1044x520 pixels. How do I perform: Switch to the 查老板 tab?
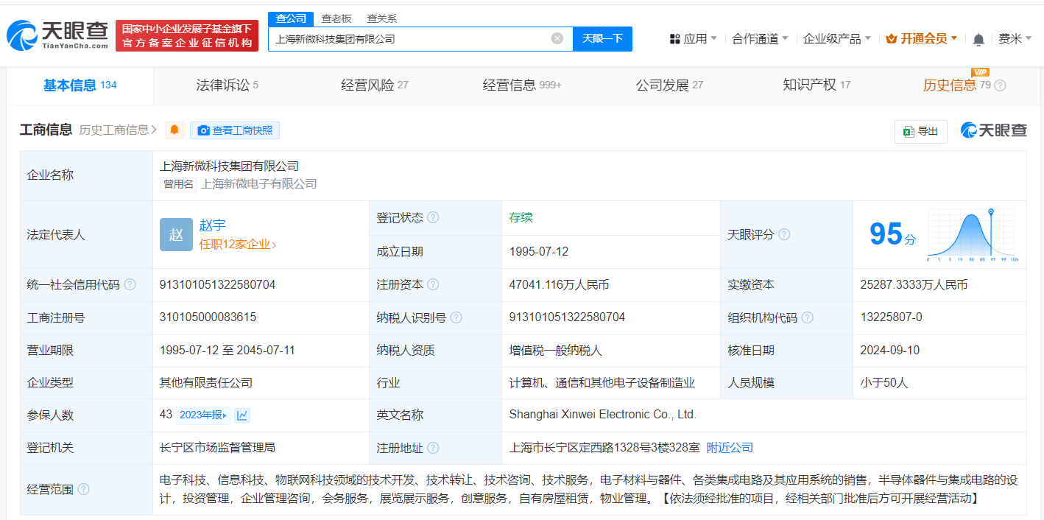click(x=335, y=18)
